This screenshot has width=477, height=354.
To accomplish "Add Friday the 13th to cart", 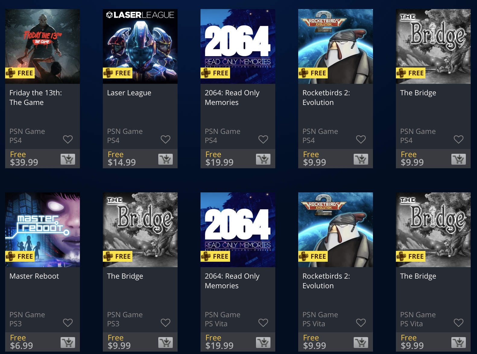I will (68, 159).
